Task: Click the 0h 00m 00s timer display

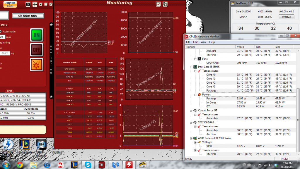Action: pos(28,16)
